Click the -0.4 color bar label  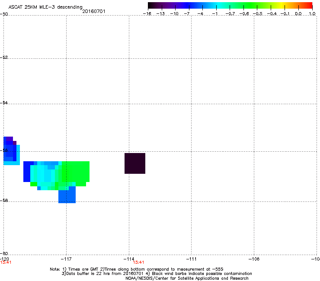pyautogui.click(x=272, y=14)
